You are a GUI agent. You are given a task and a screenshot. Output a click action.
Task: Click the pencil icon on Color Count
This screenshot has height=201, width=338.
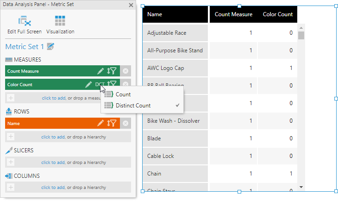[x=88, y=85]
